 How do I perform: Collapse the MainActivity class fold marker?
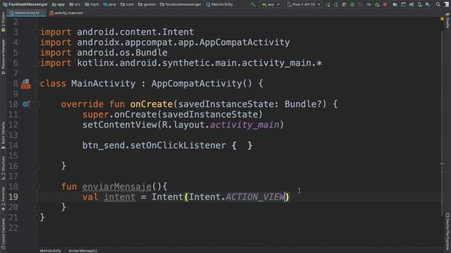pyautogui.click(x=36, y=84)
